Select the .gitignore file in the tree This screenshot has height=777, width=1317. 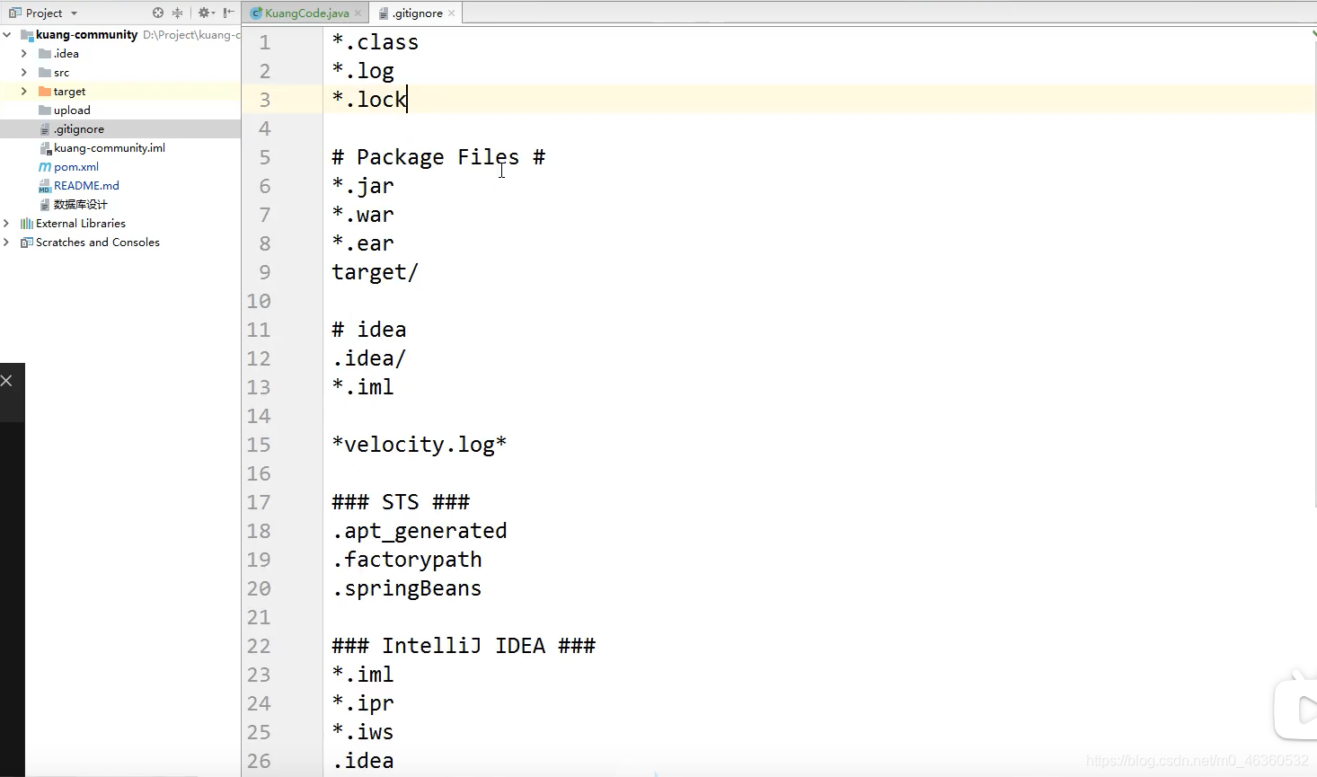click(79, 129)
